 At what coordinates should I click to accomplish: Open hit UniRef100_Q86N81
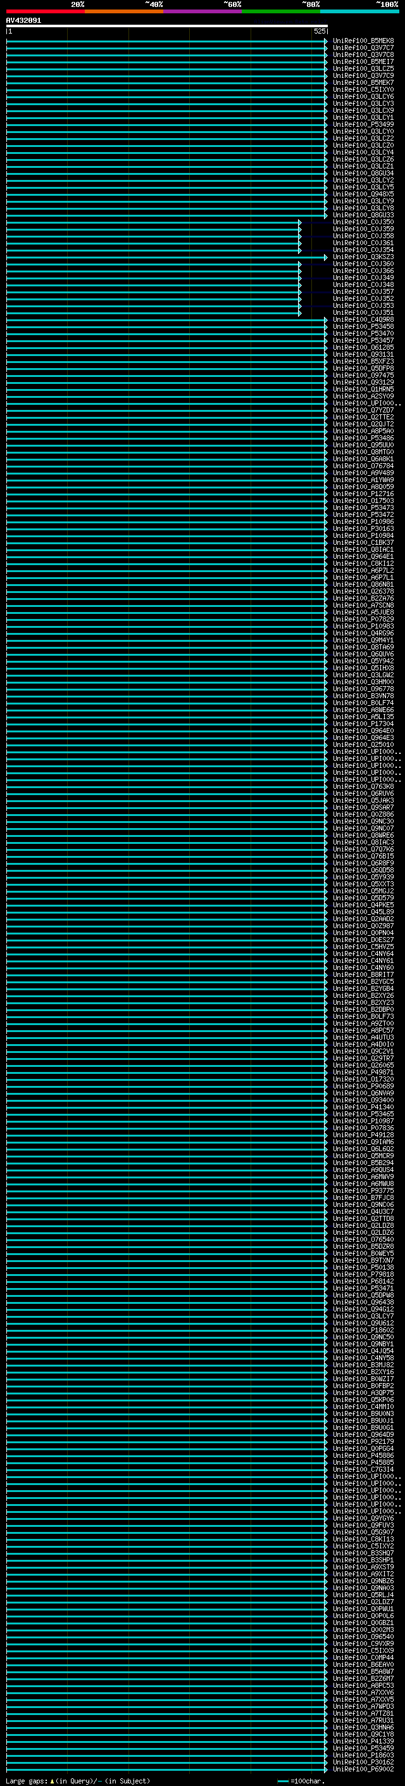363,585
